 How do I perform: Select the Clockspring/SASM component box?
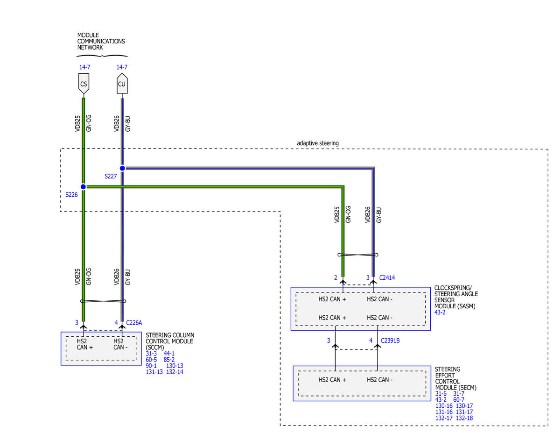[361, 309]
